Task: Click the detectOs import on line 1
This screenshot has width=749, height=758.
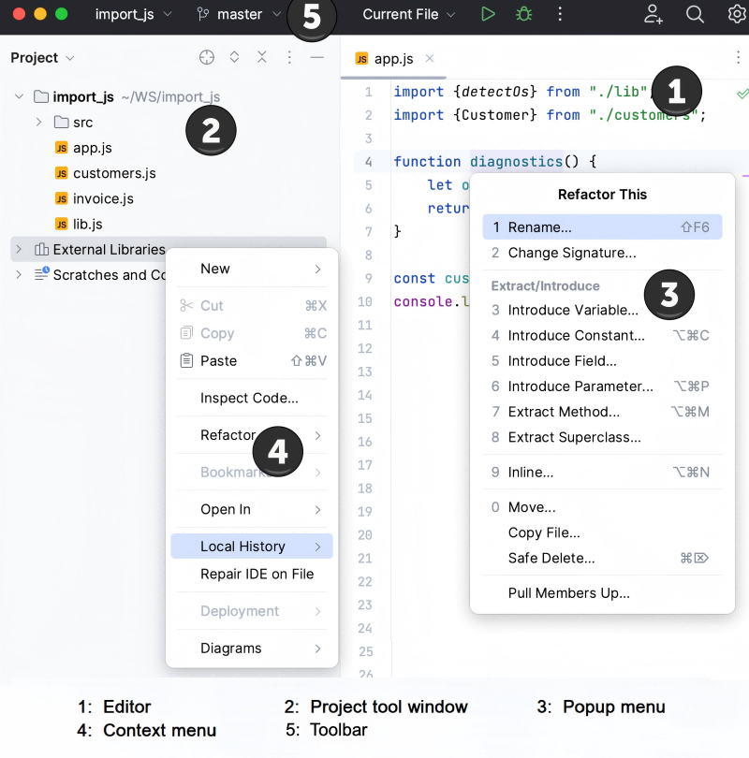Action: coord(495,92)
